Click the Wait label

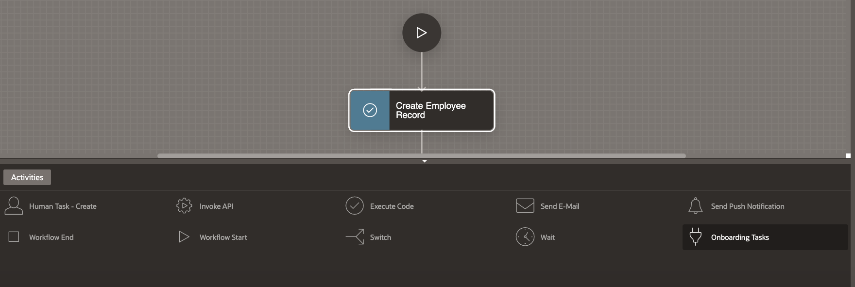click(x=547, y=237)
